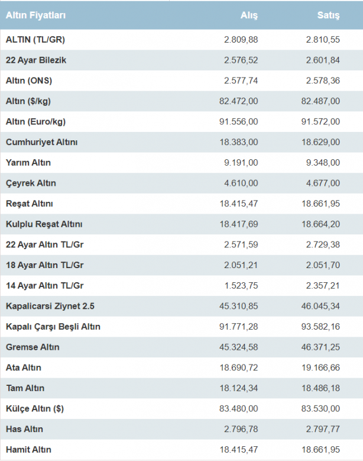Open the Kulplu Reşat Altını entry
Viewport: 363px width, 461px height.
(x=44, y=224)
